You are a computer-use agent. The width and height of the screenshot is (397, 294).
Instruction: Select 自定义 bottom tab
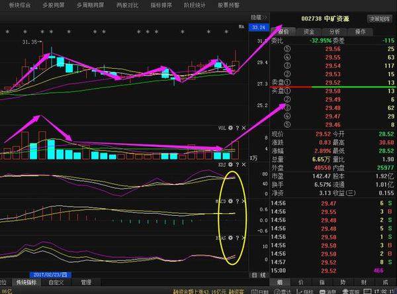pyautogui.click(x=57, y=282)
